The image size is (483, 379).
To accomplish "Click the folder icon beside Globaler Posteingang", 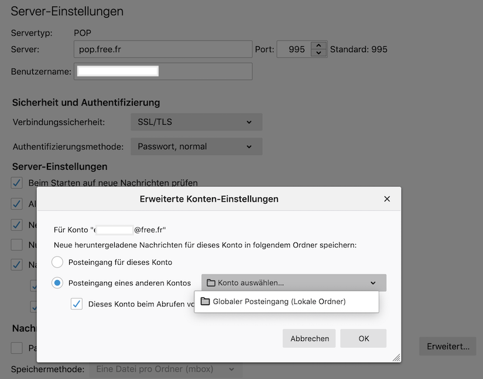I will click(x=205, y=302).
